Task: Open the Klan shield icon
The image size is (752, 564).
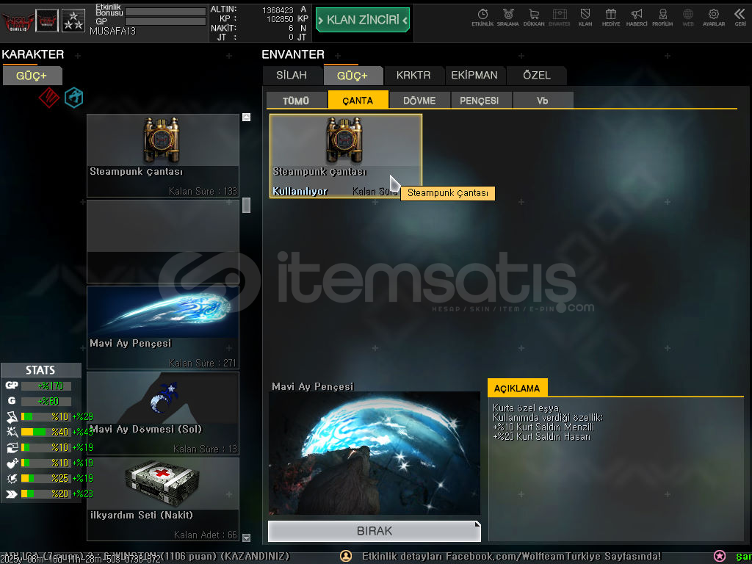Action: 585,16
